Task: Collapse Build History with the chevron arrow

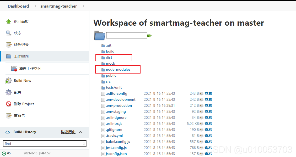Action: 81,132
